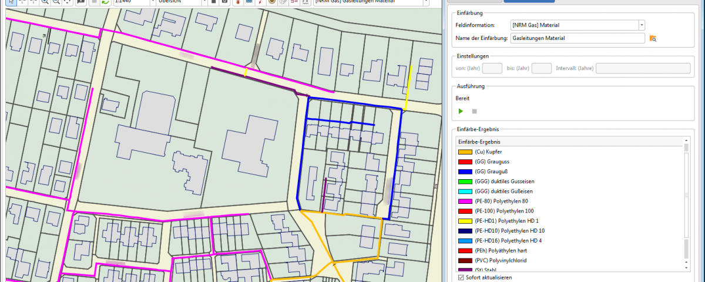This screenshot has height=282, width=705.
Task: Click the zoom out magnifier tool
Action: [x=56, y=2]
